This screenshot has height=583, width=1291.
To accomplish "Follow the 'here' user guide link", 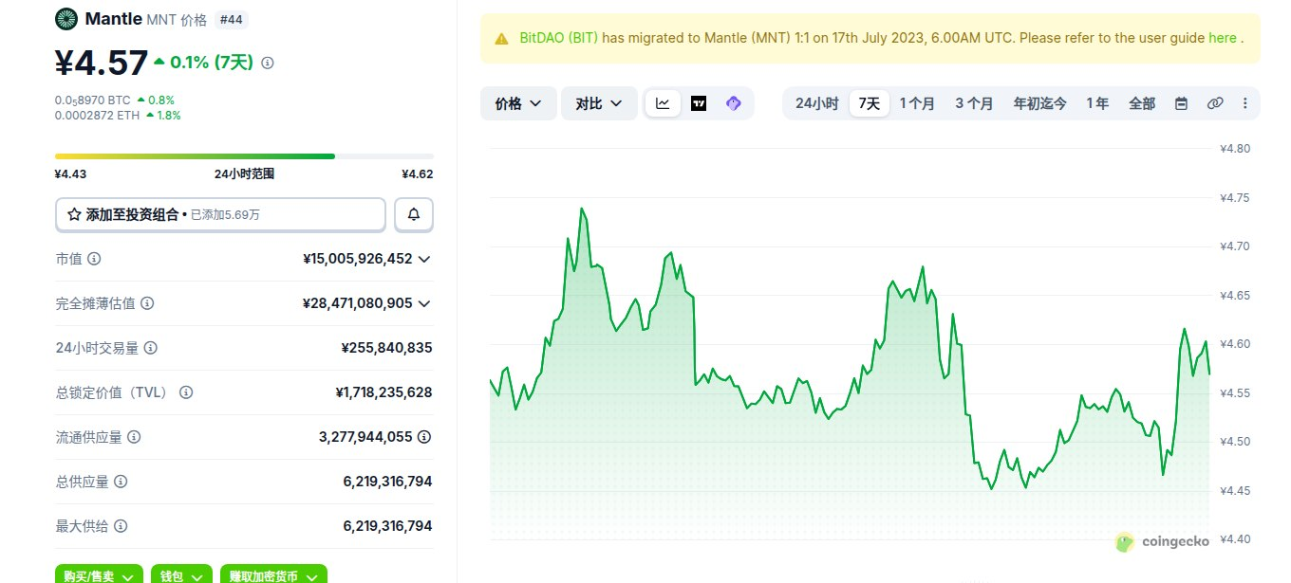I will [1223, 38].
